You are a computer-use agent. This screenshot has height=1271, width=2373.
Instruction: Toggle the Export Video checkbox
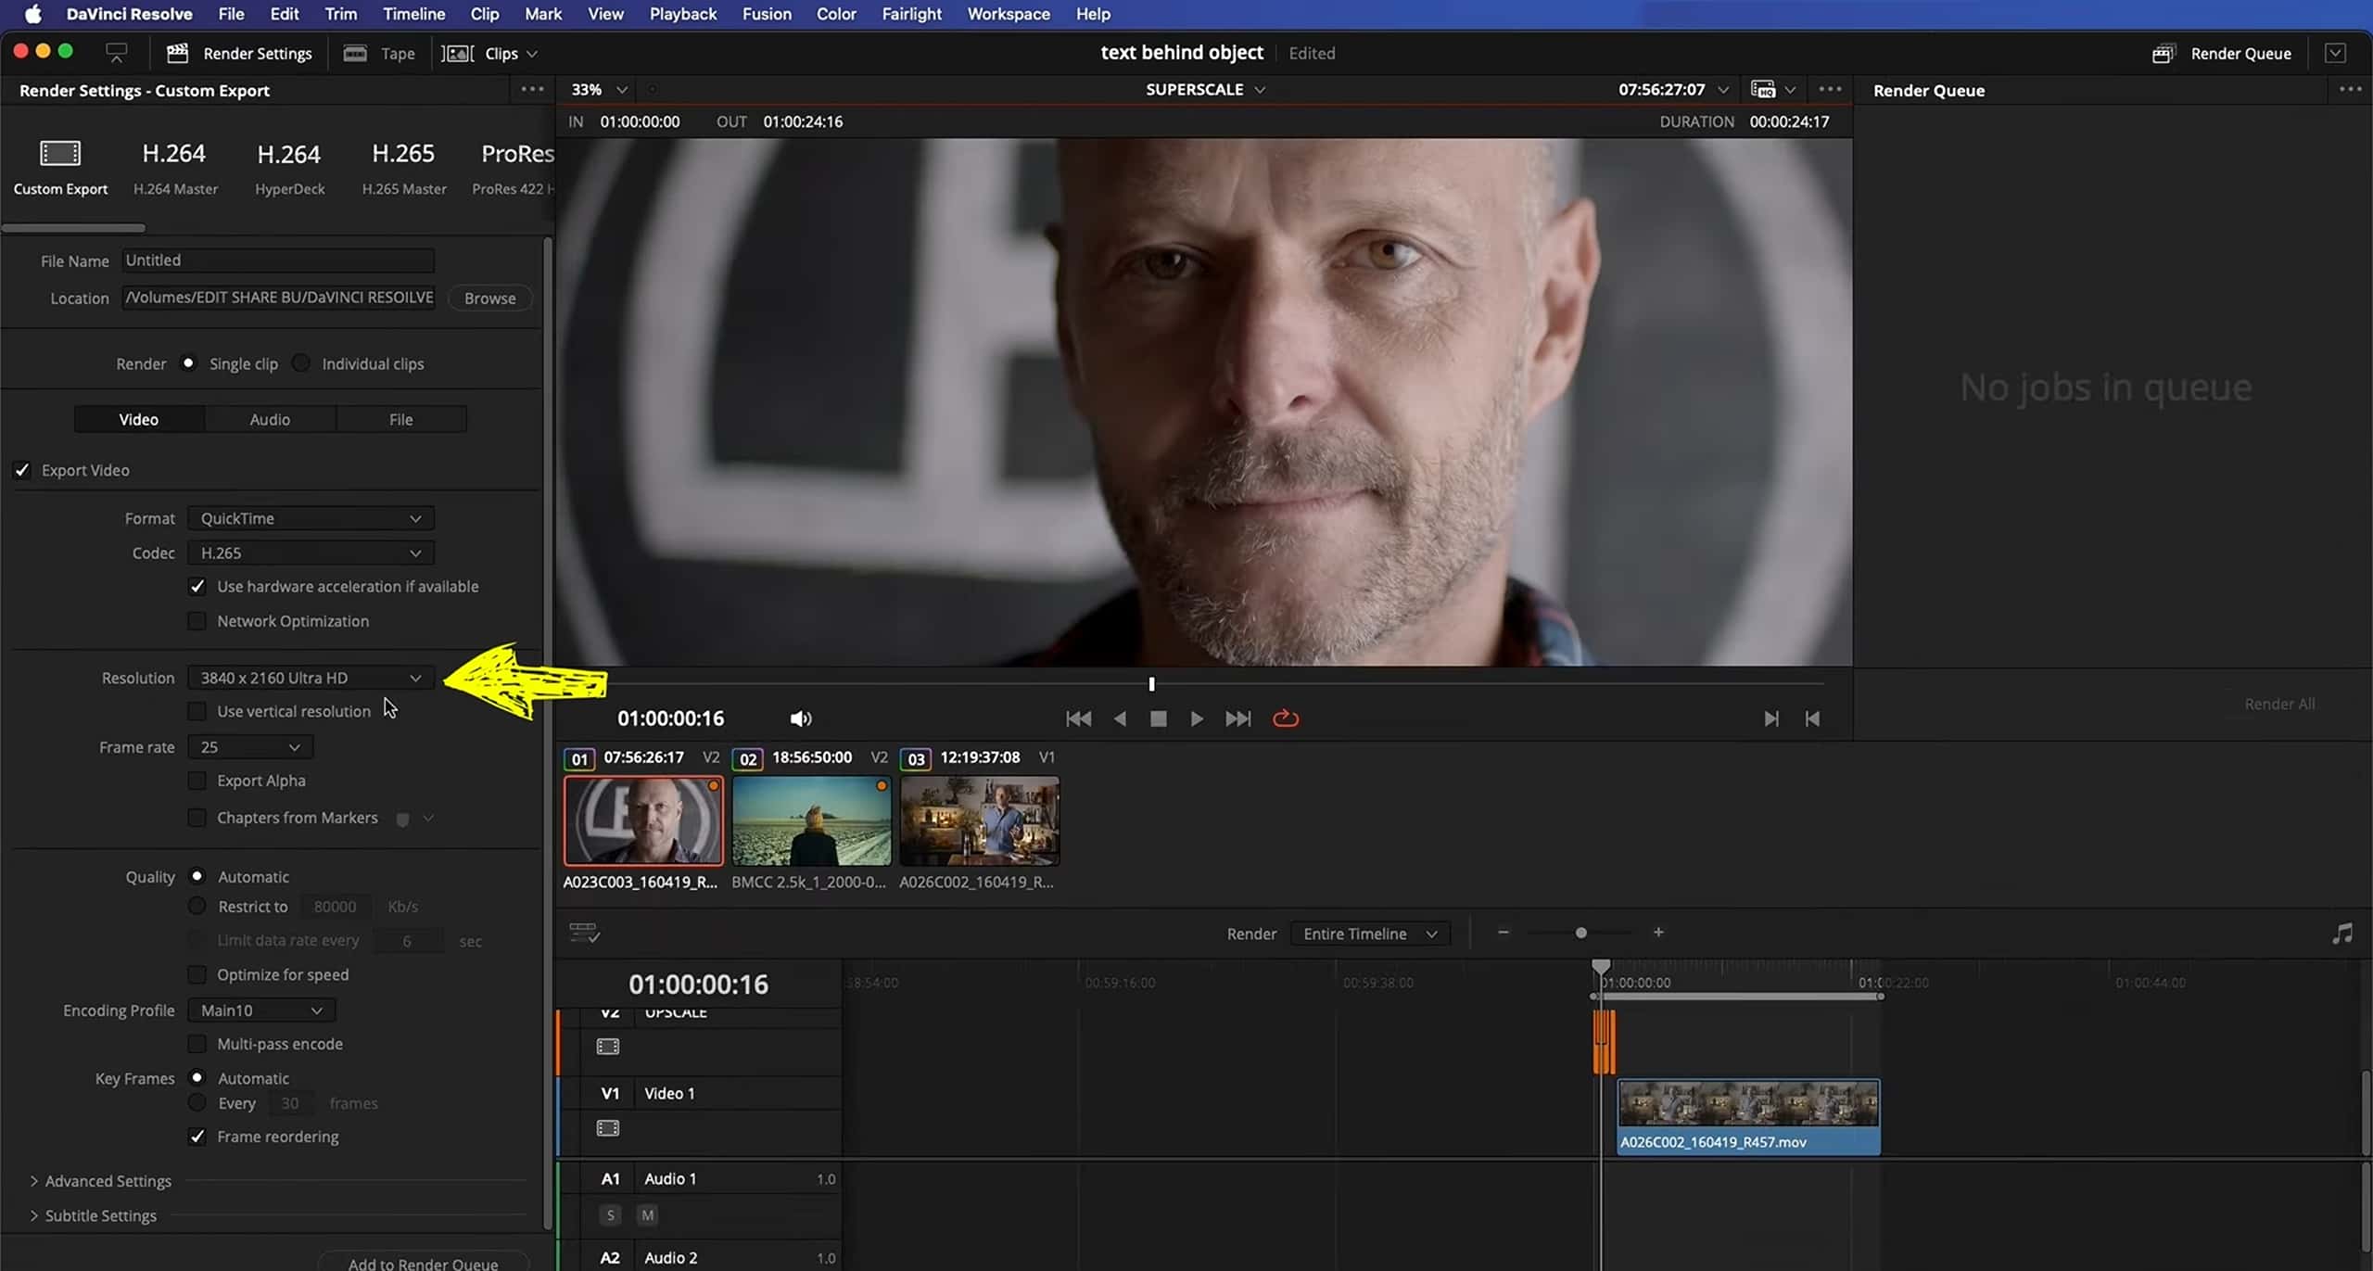tap(22, 470)
